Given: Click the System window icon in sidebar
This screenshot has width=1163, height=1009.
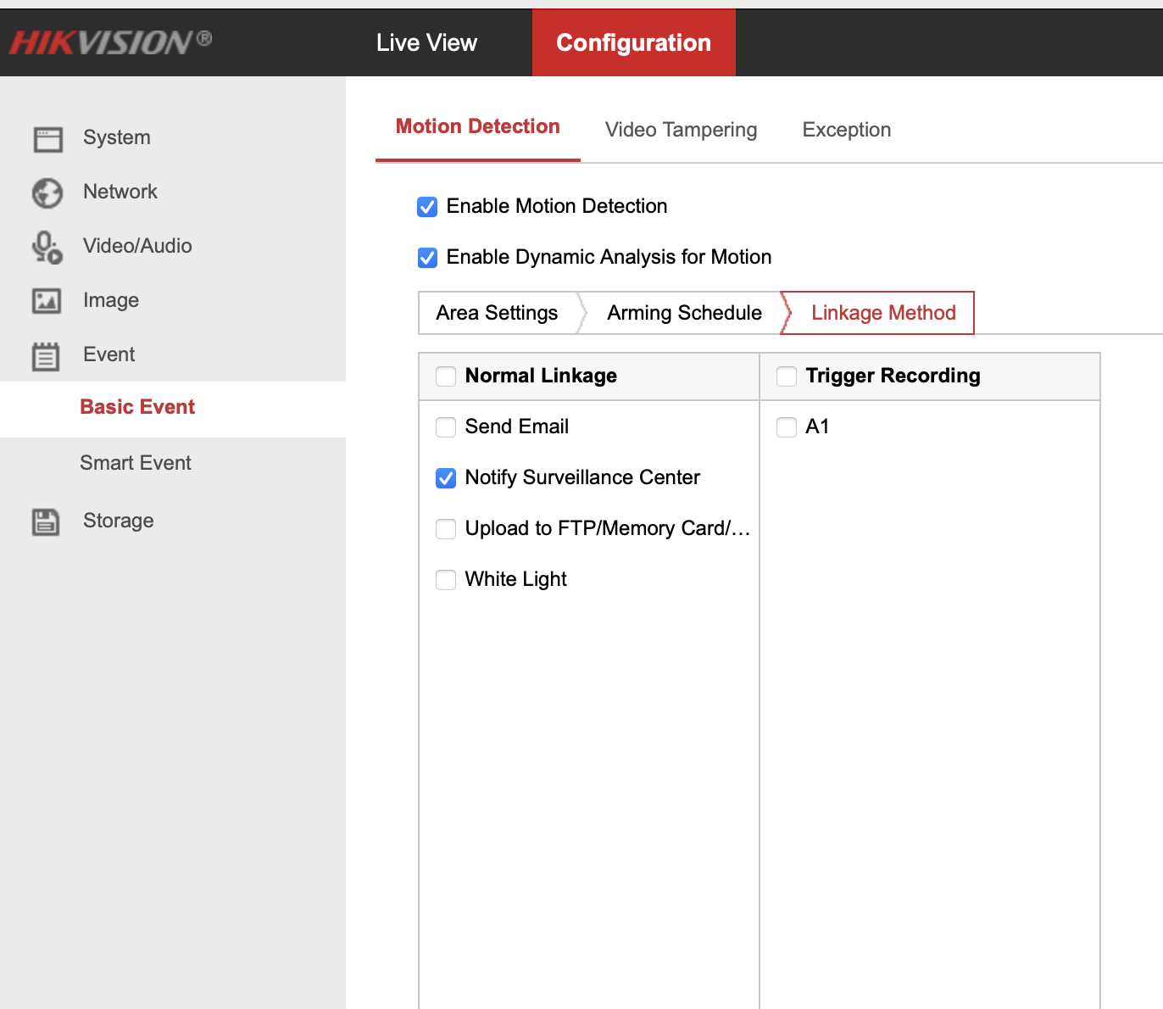Looking at the screenshot, I should (47, 138).
